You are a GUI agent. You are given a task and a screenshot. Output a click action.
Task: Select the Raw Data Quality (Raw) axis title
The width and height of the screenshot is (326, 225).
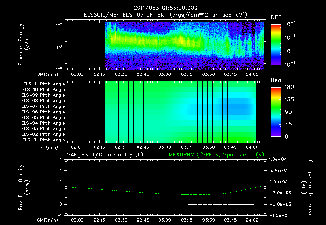24,187
